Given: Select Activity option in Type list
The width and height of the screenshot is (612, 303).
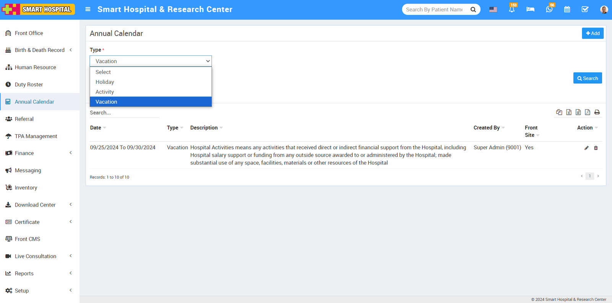Looking at the screenshot, I should click(105, 92).
